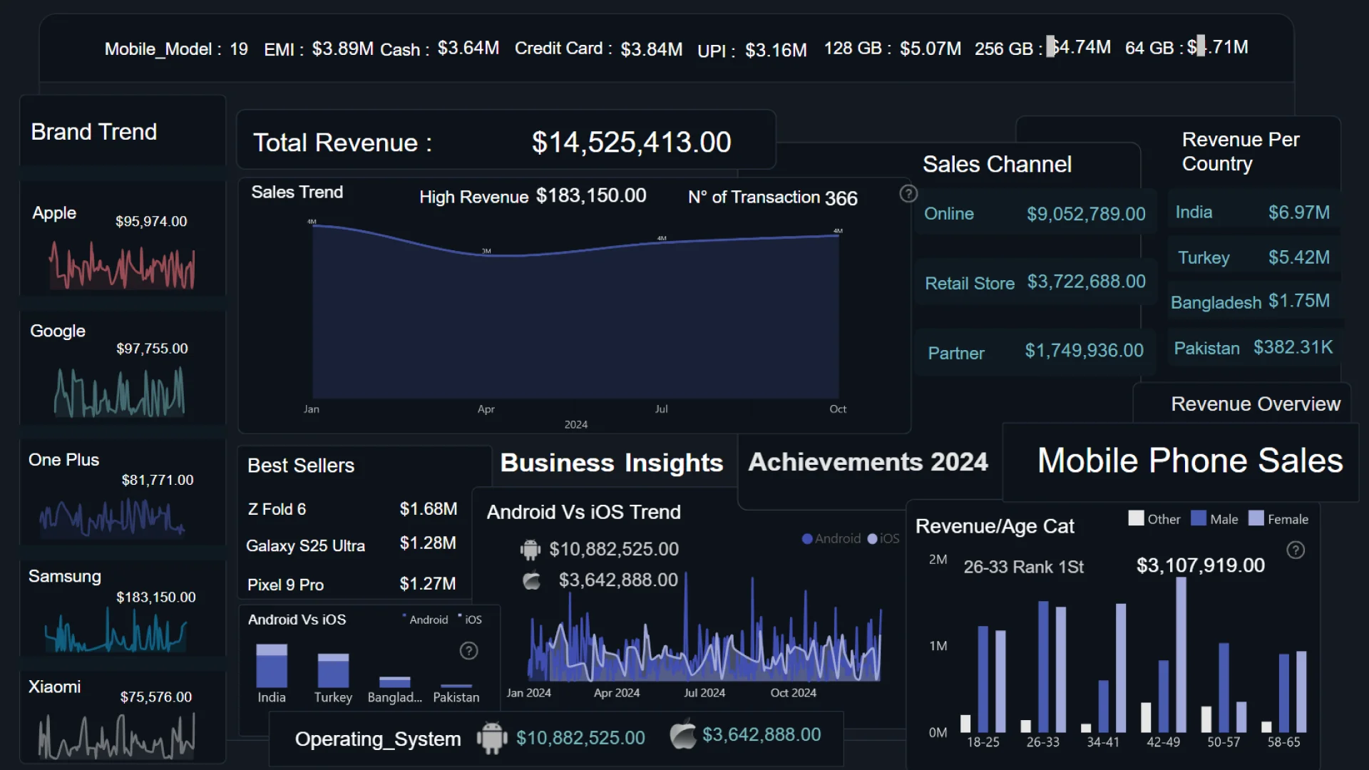Screen dimensions: 1369x770
Task: Select India in Revenue Per Country
Action: [1252, 212]
